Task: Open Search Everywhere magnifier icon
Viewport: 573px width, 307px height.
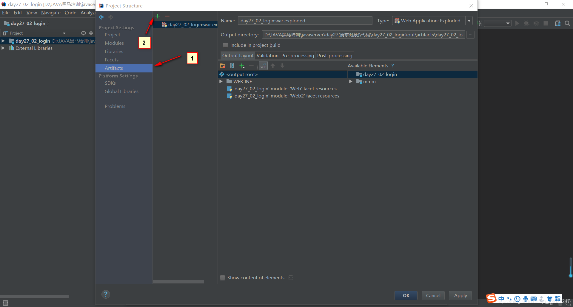Action: point(567,23)
